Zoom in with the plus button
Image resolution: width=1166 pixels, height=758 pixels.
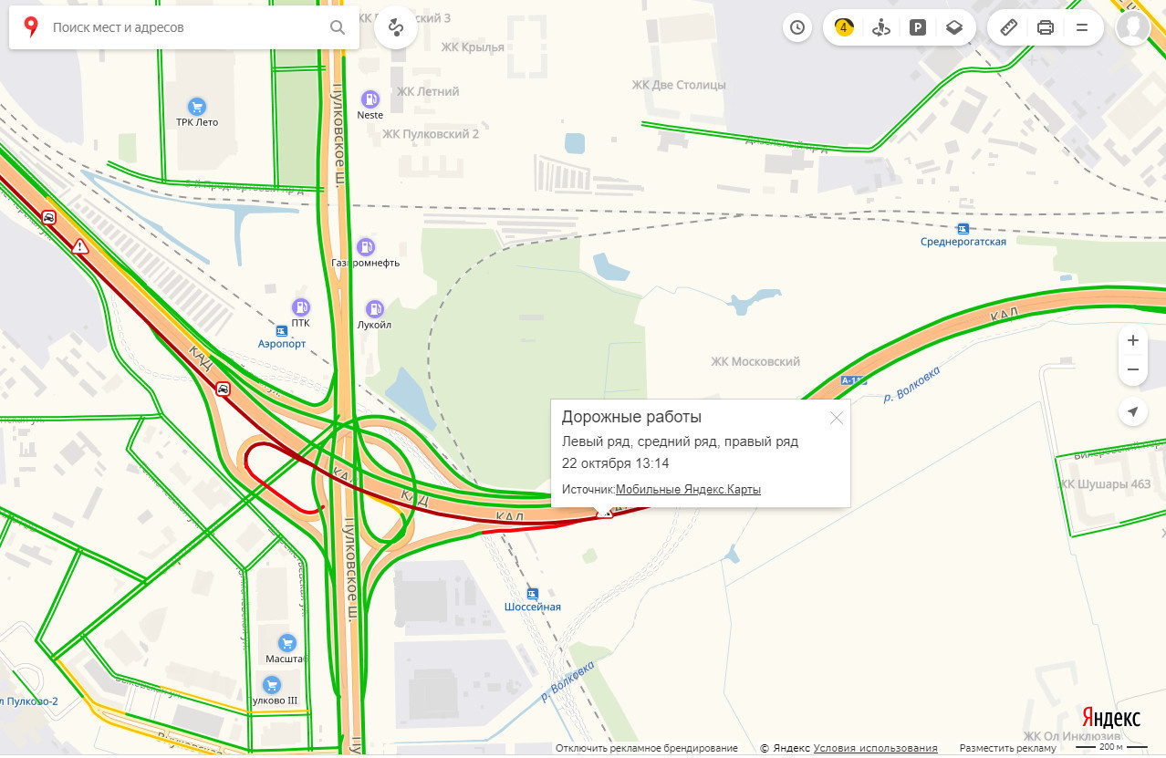(x=1133, y=340)
